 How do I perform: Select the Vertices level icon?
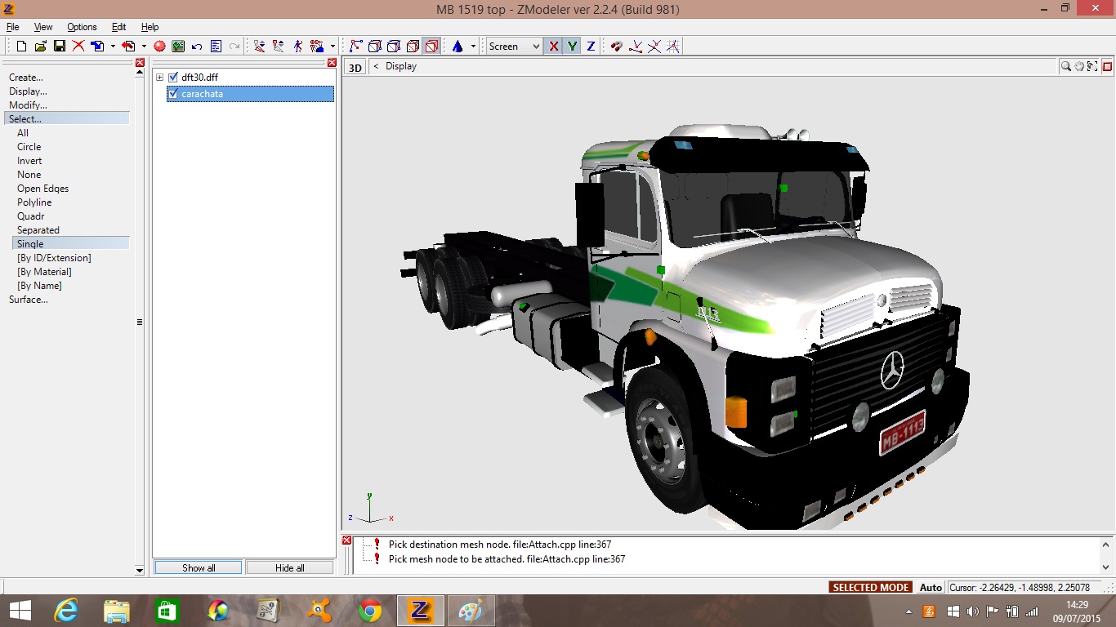point(356,47)
